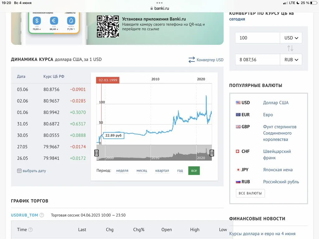Click the help question mark beside USDRUB_TOM
The width and height of the screenshot is (319, 239).
[42, 215]
